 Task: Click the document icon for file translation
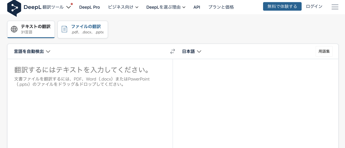pos(64,29)
